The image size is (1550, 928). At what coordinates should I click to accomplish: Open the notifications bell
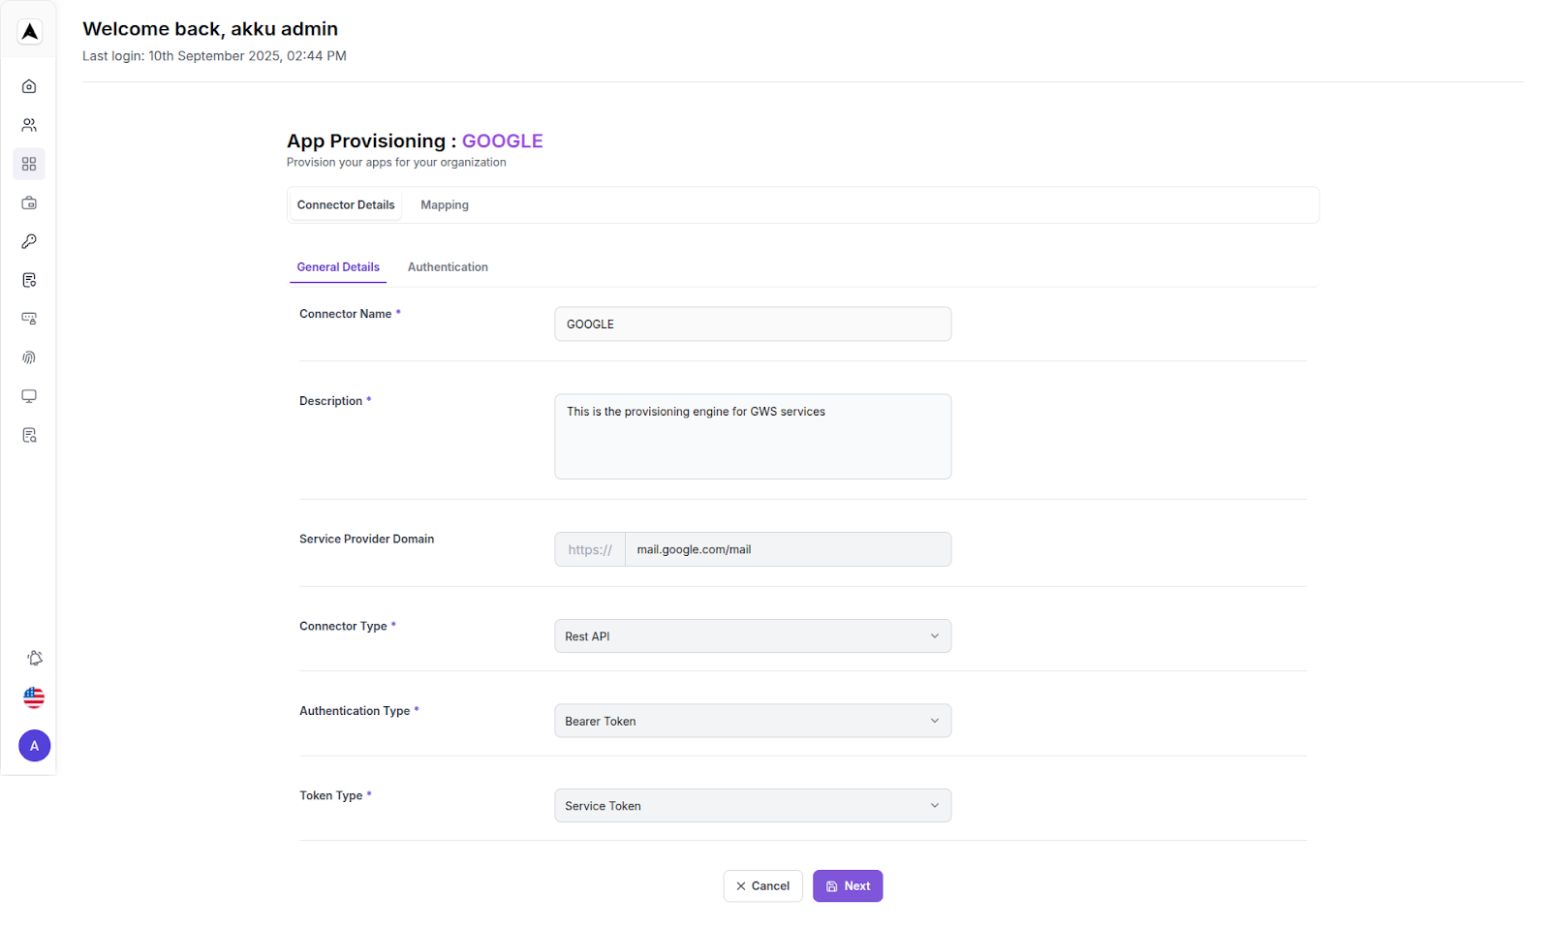pos(34,658)
